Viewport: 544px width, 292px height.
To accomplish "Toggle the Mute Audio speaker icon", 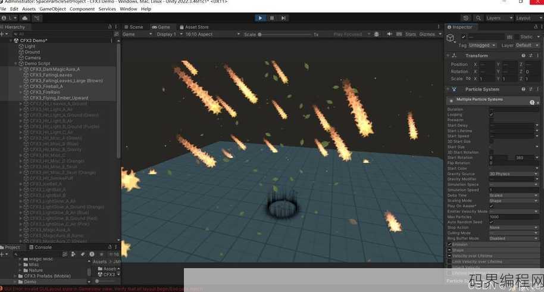I will [x=389, y=34].
